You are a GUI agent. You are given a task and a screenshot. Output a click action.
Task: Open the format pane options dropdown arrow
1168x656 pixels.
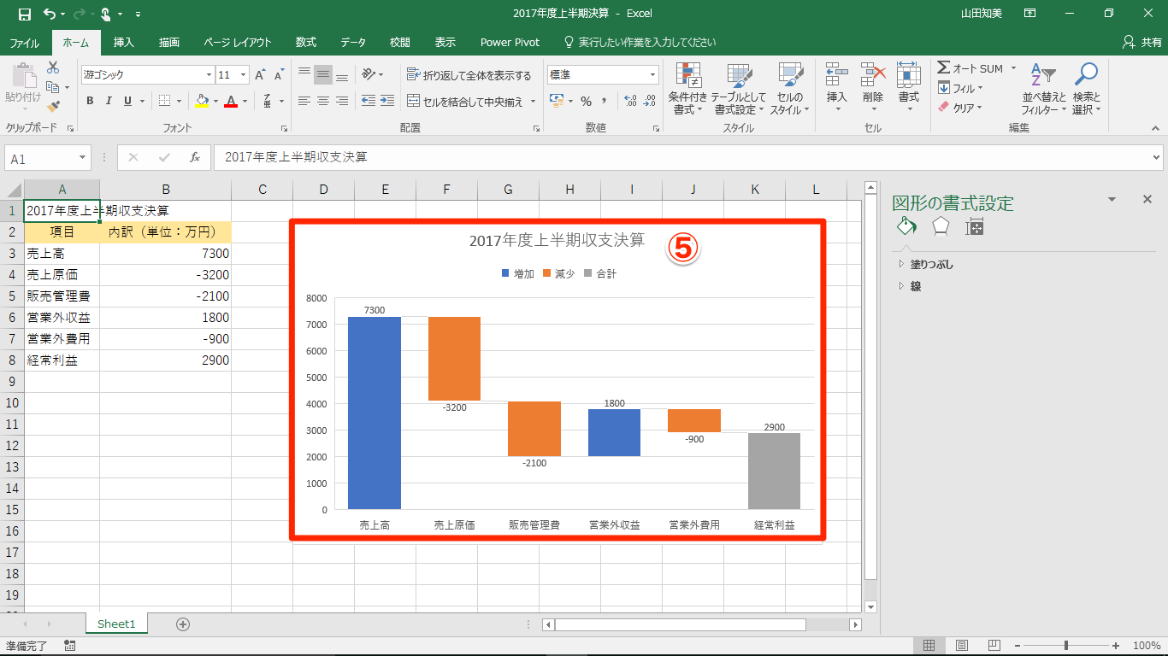1112,199
